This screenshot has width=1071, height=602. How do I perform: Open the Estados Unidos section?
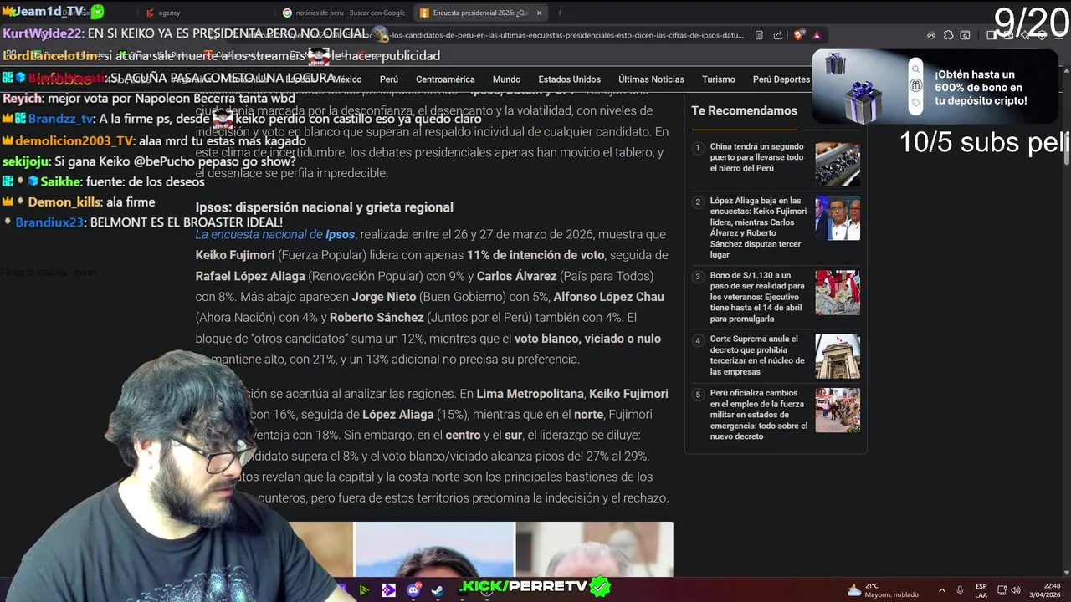(569, 79)
